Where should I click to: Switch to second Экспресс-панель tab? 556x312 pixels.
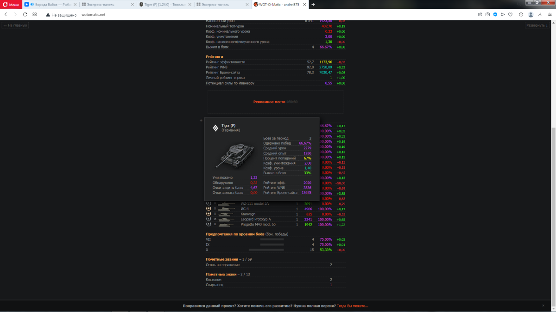[x=223, y=4]
